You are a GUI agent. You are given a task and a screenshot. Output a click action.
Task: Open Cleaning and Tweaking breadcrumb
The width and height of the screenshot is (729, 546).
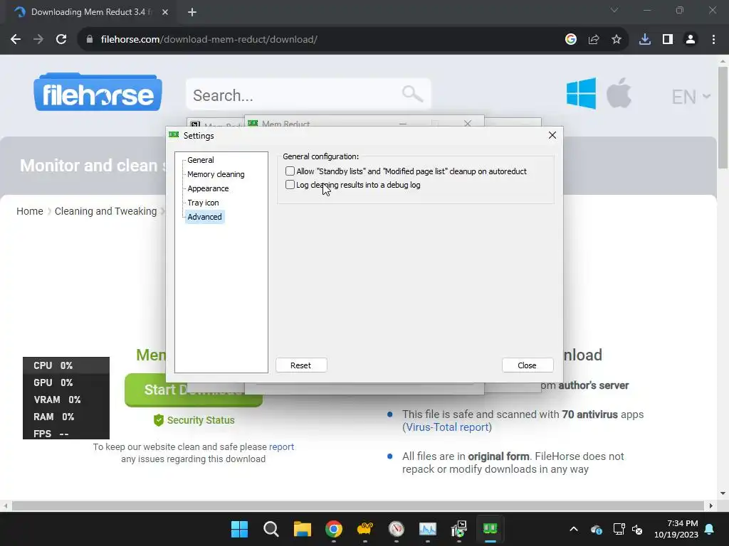tap(105, 211)
